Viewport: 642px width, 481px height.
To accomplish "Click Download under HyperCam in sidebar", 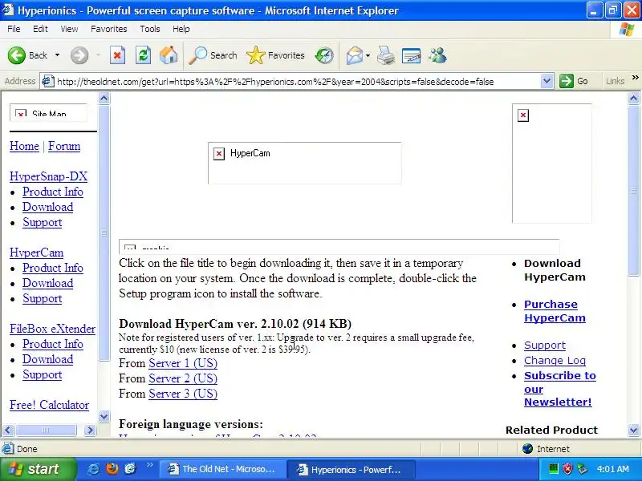I will (48, 283).
